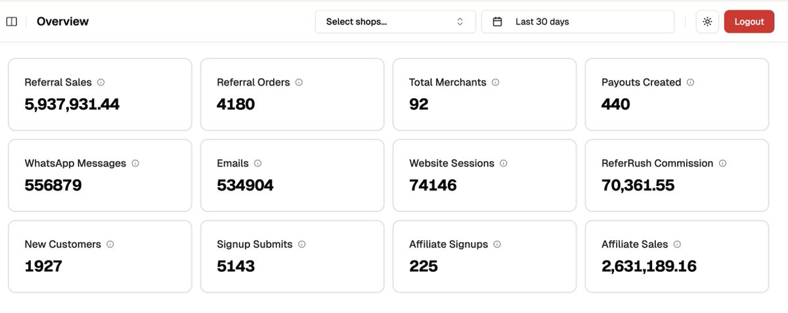Click the info icon beside Referral Sales
Viewport: 788px width, 313px height.
tap(101, 83)
